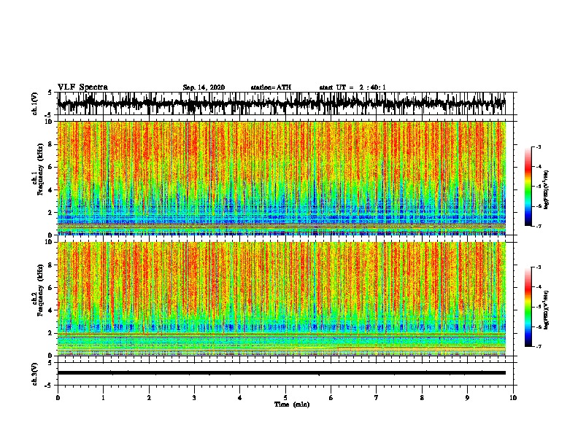Click the "-7" label on upper color bar

coord(538,226)
